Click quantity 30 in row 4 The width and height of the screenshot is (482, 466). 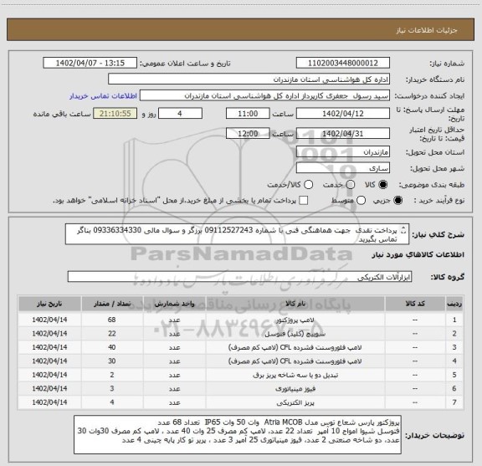point(112,361)
